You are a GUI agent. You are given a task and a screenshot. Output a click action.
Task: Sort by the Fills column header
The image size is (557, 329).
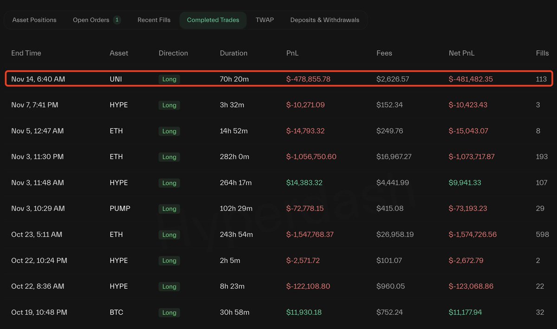pos(542,53)
